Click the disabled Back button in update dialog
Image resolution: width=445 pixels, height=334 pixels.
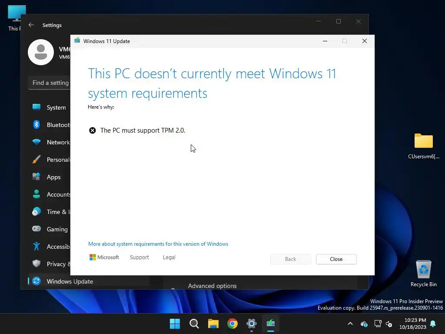click(290, 259)
